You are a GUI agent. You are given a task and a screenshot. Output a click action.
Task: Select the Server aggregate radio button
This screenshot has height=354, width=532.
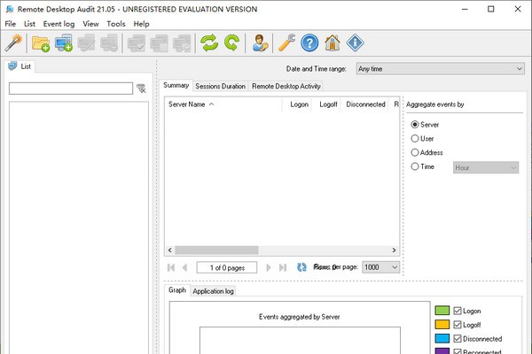[x=415, y=124]
